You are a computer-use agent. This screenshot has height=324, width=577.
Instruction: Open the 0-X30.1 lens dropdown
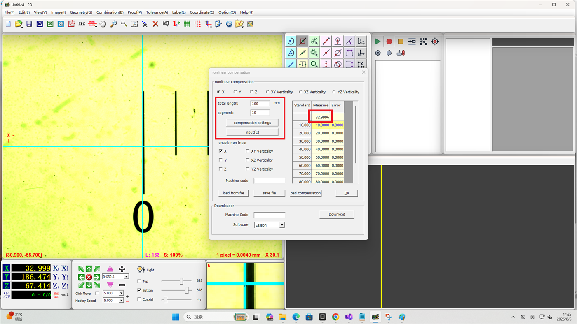click(126, 277)
